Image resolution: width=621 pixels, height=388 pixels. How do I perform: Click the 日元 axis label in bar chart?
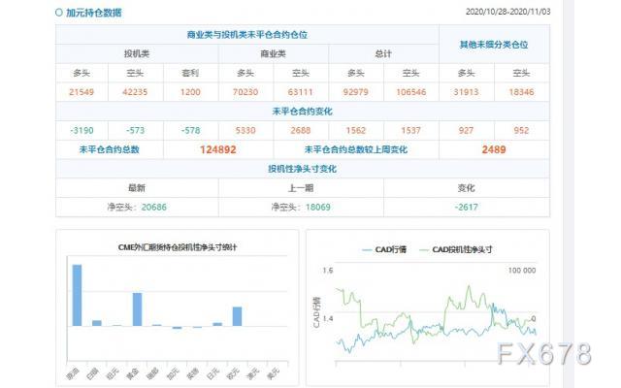213,372
